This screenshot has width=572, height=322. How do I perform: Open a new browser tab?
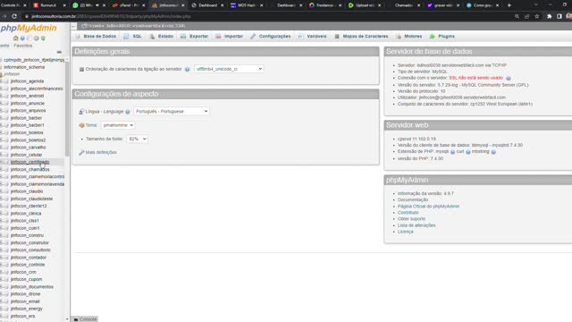pos(509,5)
